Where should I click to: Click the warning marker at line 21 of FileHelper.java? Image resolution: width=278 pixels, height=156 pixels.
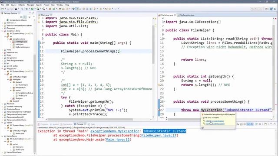(x=159, y=85)
